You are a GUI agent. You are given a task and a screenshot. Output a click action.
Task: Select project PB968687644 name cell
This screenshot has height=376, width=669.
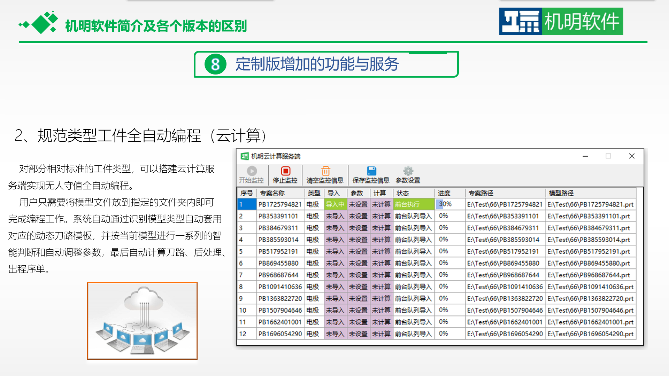280,275
